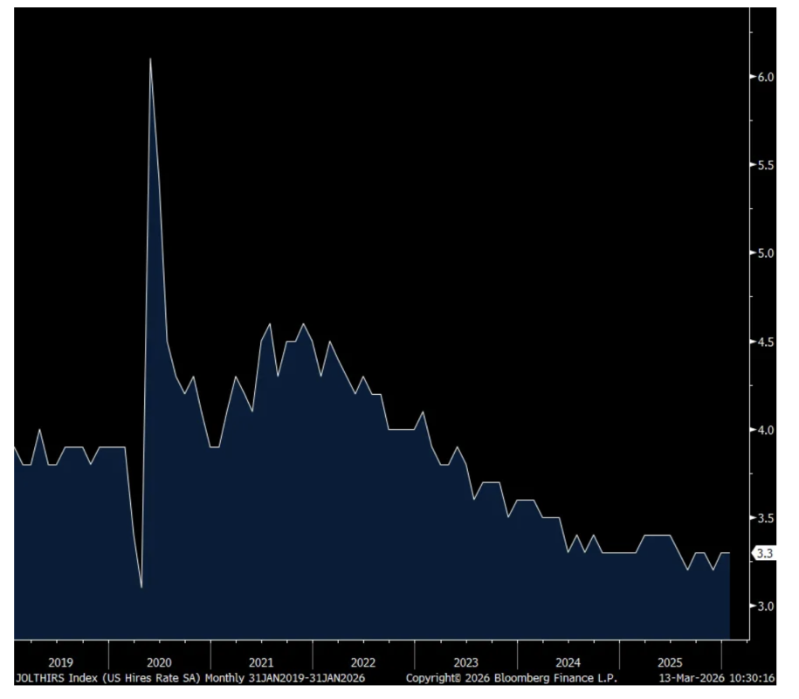Viewport: 799px width, 699px height.
Task: Select the 2021 label on time axis
Action: [261, 662]
